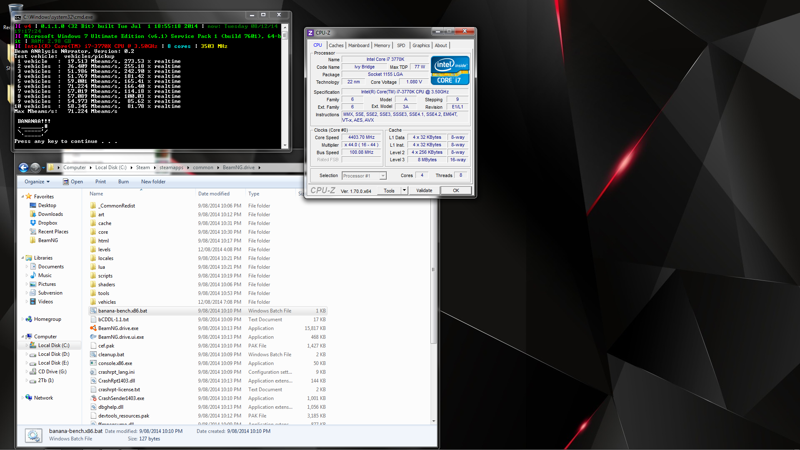The height and width of the screenshot is (450, 800).
Task: Collapse the Computer tree section
Action: tap(22, 337)
